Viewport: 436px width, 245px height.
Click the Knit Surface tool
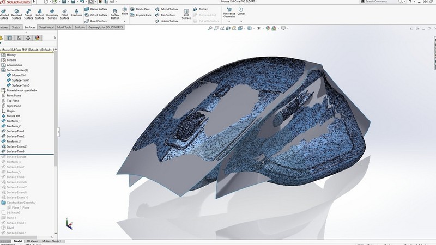186,13
